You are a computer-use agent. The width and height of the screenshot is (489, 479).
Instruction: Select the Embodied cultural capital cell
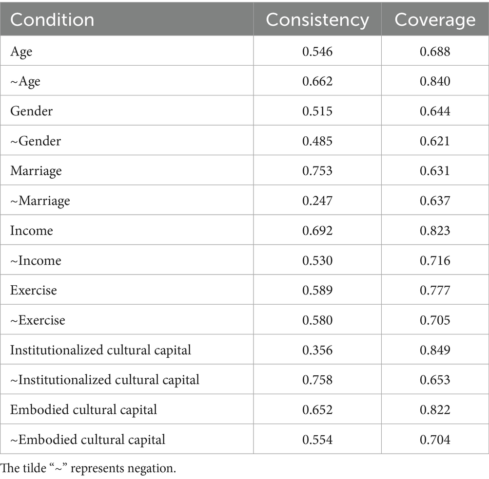(83, 409)
